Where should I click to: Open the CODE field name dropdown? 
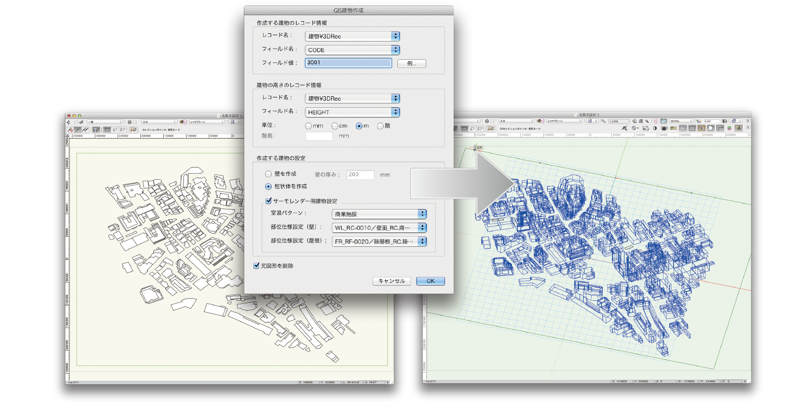tap(395, 50)
